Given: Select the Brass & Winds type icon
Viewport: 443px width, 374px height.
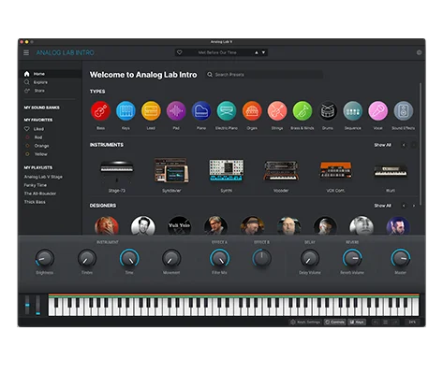Looking at the screenshot, I should 303,110.
